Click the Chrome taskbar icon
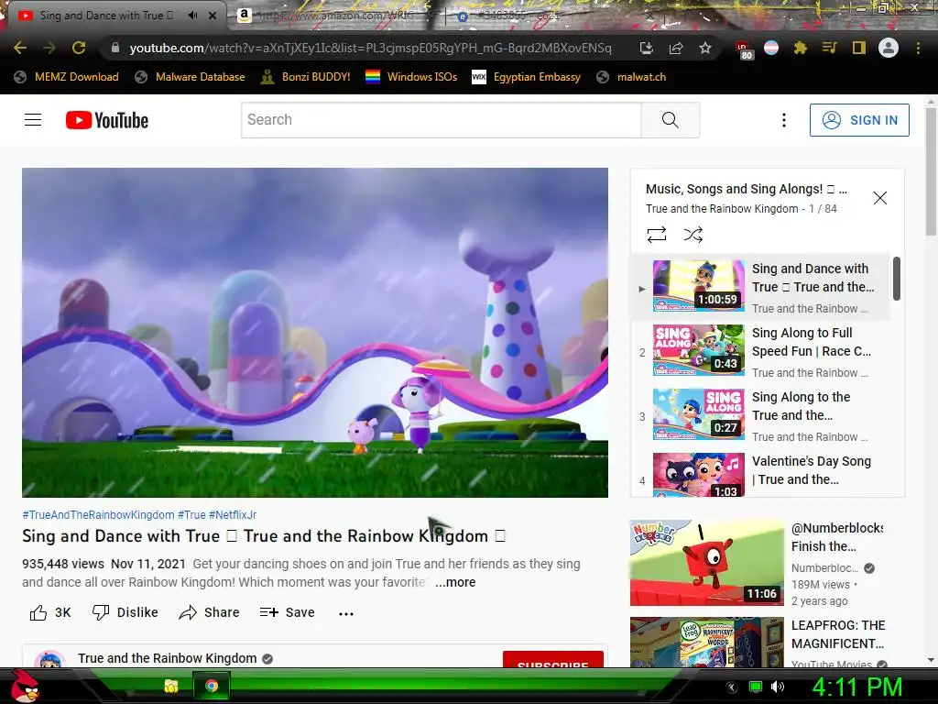 (x=212, y=686)
